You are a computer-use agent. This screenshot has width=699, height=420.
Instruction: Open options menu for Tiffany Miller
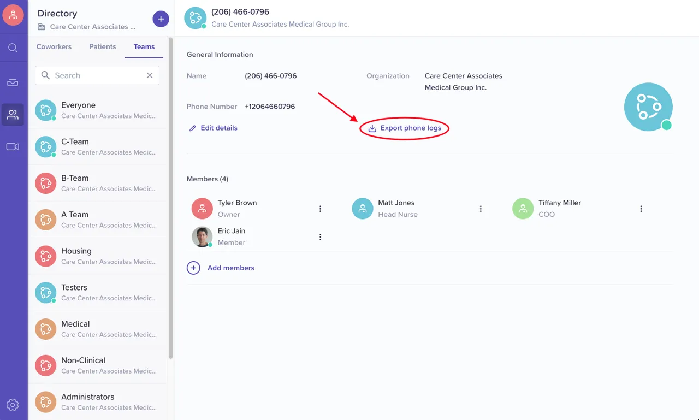point(641,209)
